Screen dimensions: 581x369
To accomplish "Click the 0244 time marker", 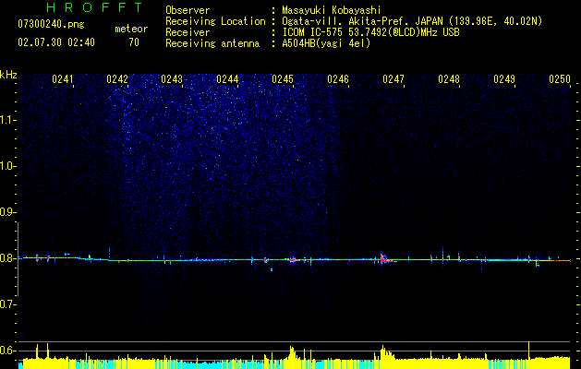I will pyautogui.click(x=227, y=79).
